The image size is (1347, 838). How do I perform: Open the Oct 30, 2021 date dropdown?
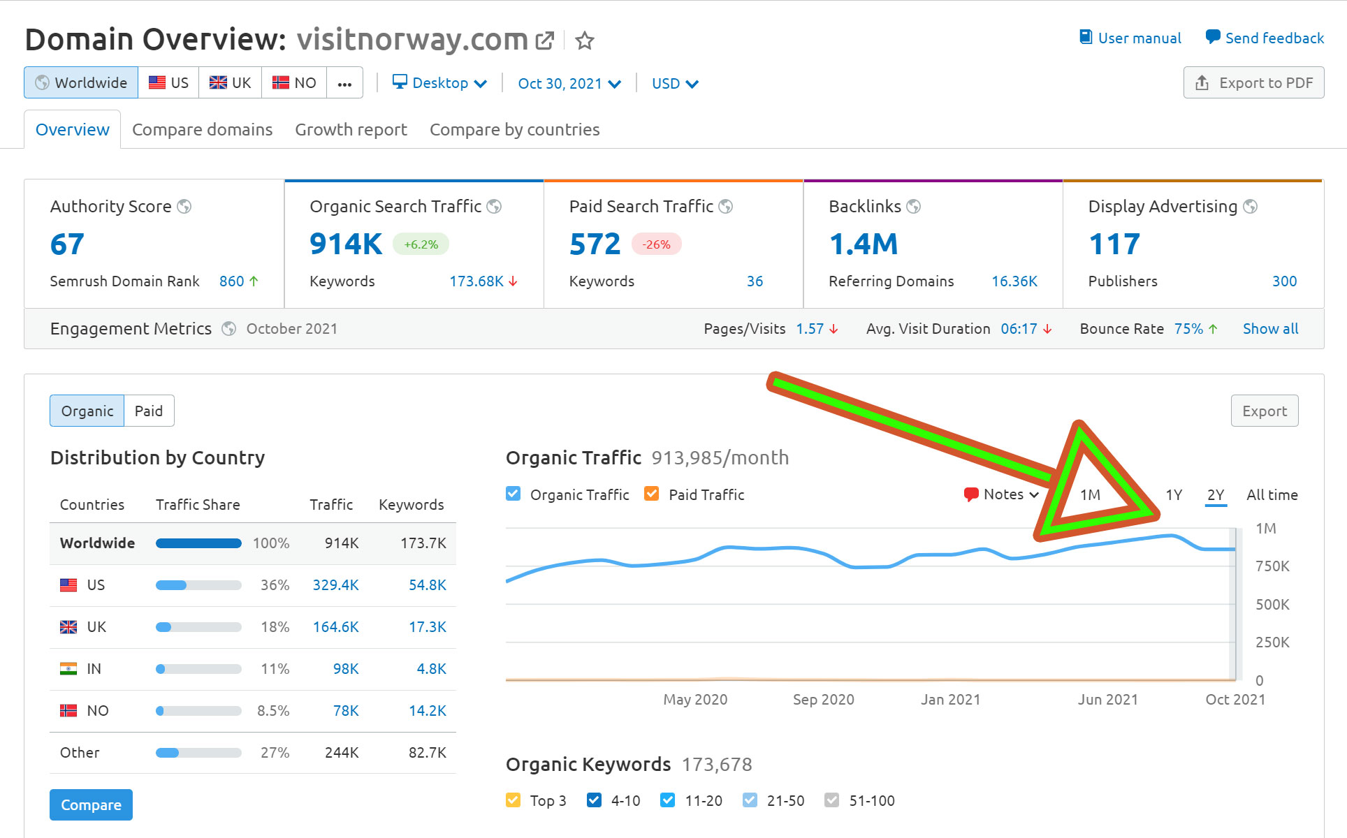point(569,84)
